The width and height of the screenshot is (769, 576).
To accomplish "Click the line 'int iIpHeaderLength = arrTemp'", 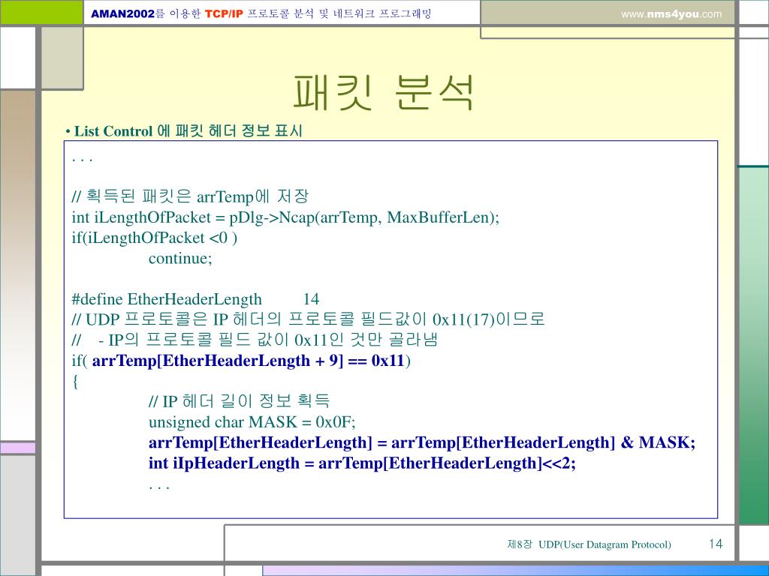I will [x=362, y=463].
